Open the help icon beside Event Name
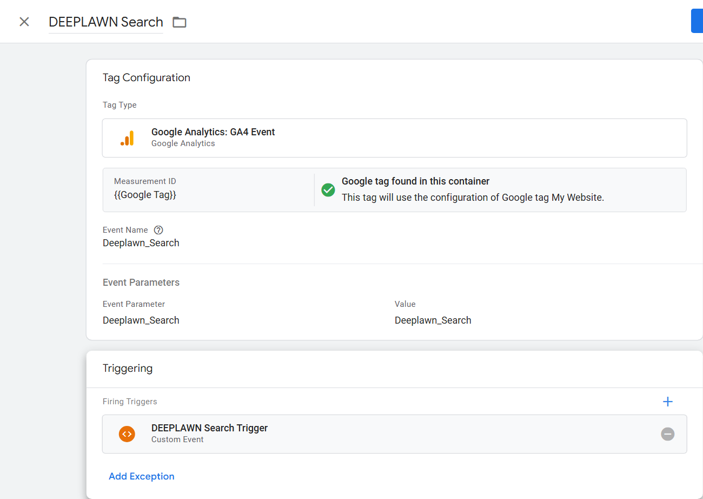 [x=158, y=230]
